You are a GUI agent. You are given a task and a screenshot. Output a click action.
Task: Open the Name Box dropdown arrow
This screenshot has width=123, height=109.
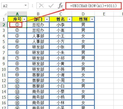tap(26, 6)
